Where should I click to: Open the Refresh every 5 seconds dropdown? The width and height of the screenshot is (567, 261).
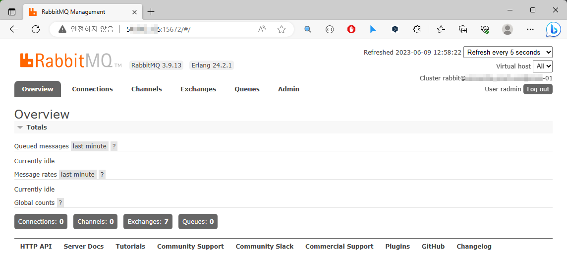pyautogui.click(x=508, y=53)
